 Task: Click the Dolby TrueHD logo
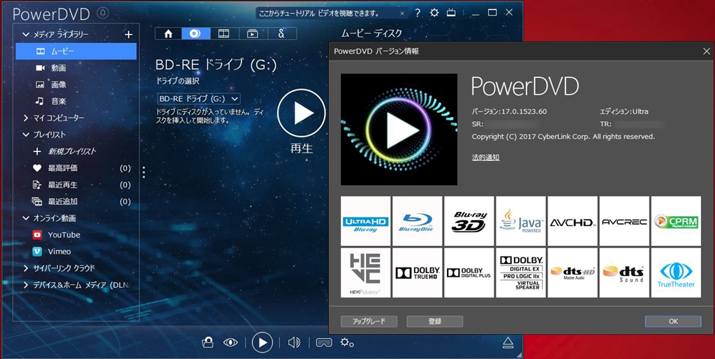point(418,273)
